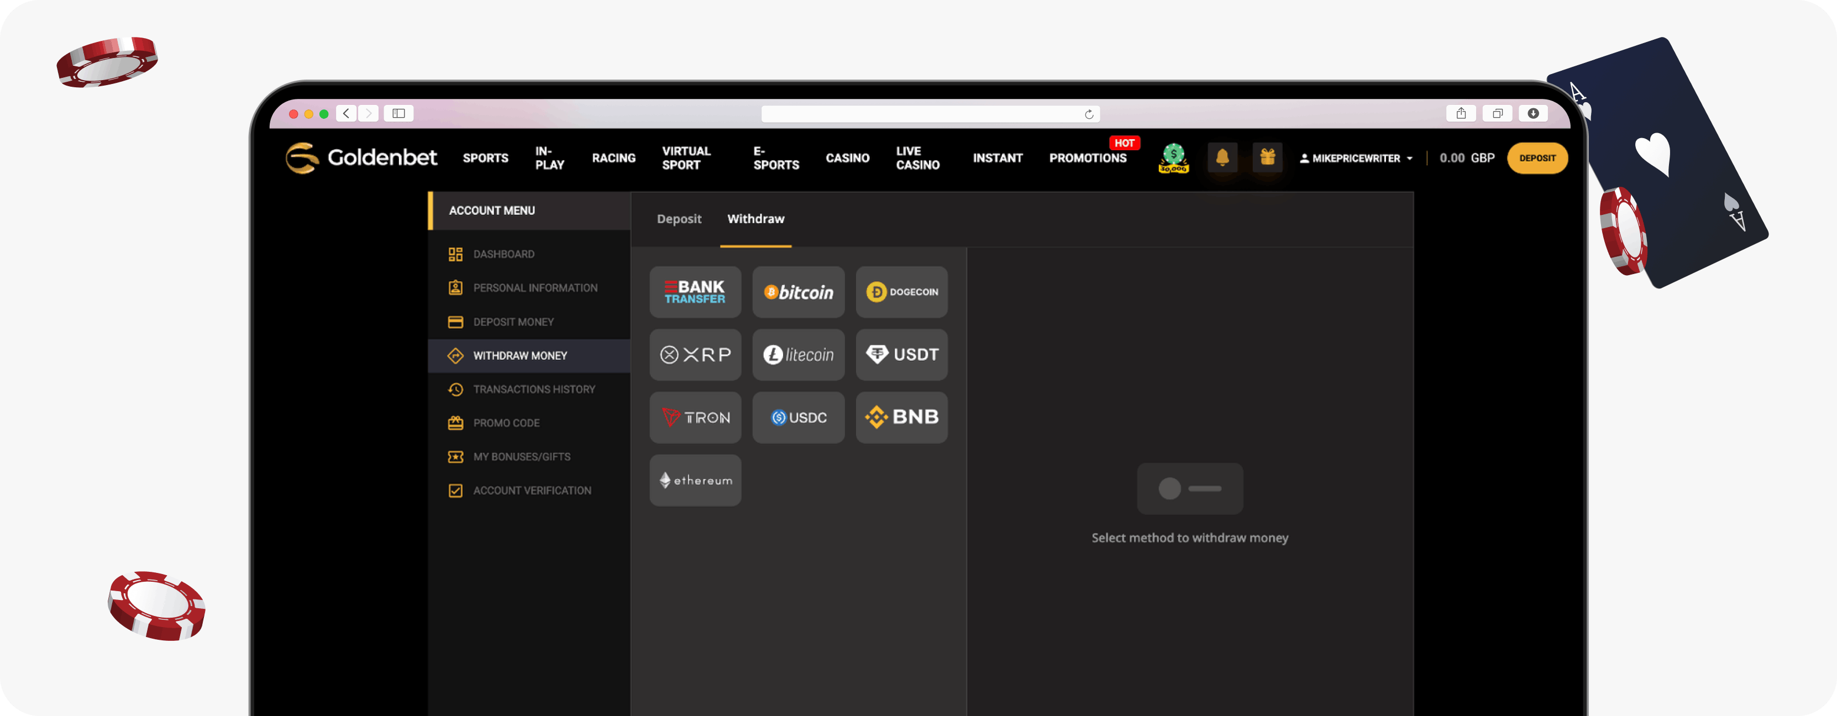Image resolution: width=1837 pixels, height=716 pixels.
Task: Go back with browser back arrow
Action: (x=346, y=113)
